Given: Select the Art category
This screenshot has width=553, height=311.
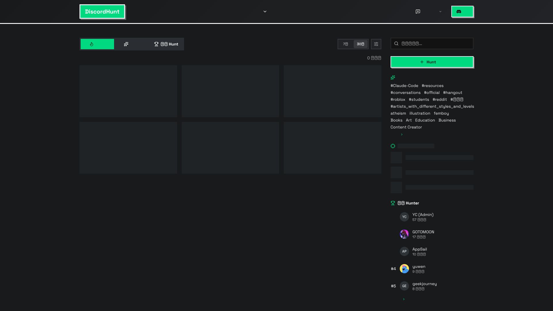Looking at the screenshot, I should [409, 120].
